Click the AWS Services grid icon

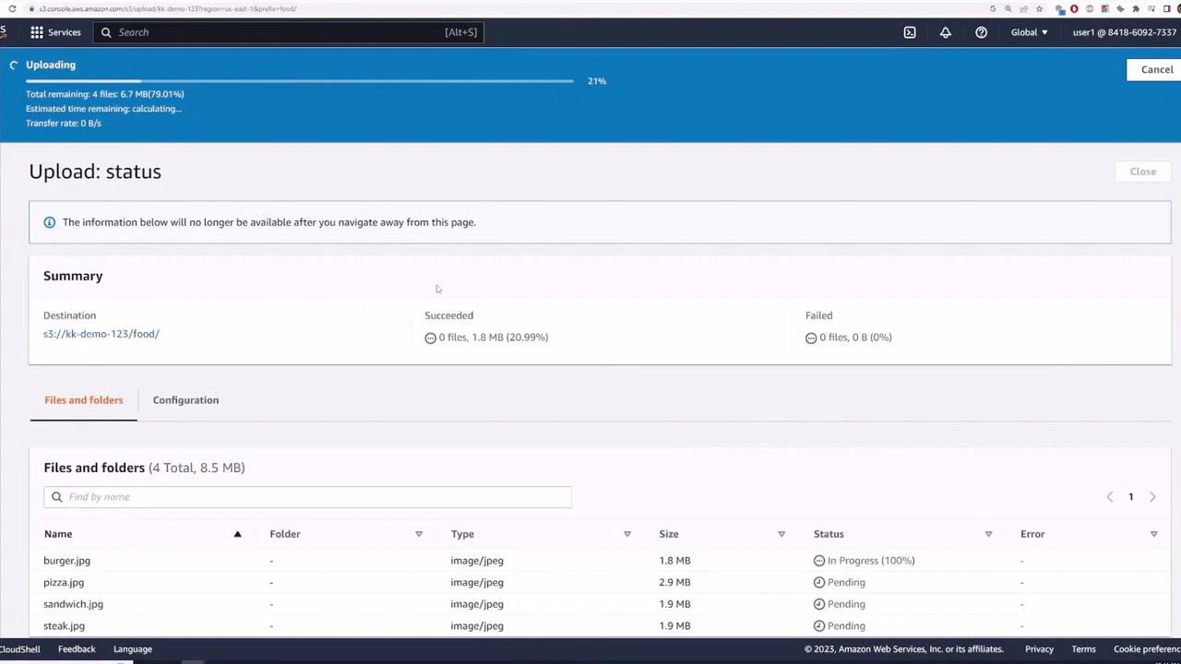click(37, 31)
